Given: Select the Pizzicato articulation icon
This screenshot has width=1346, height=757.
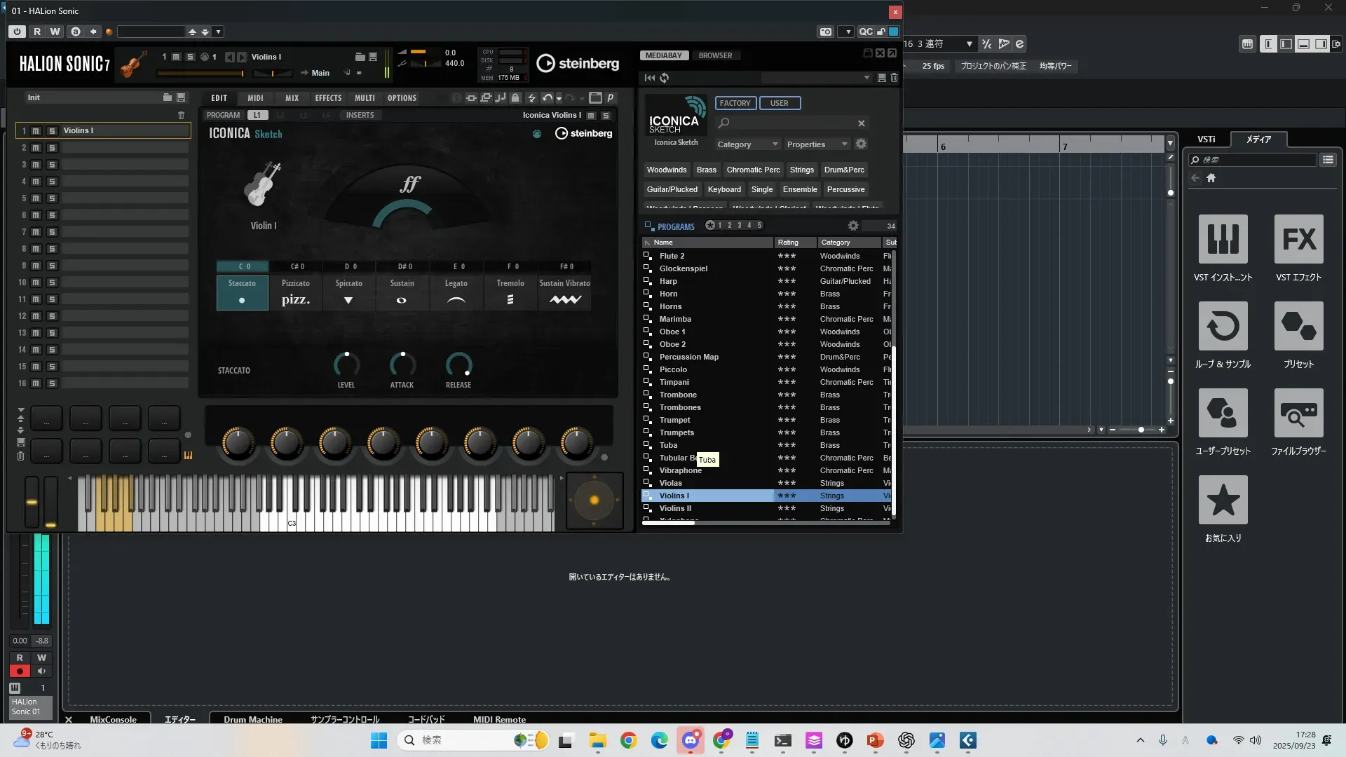Looking at the screenshot, I should tap(295, 299).
